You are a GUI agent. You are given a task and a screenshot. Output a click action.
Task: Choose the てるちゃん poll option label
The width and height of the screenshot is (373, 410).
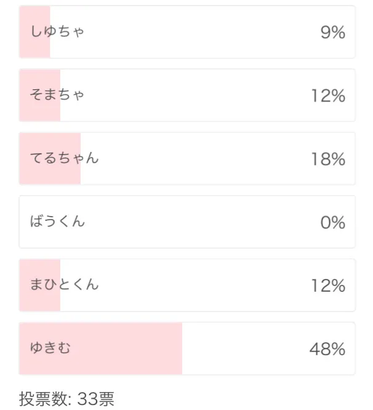click(x=64, y=158)
